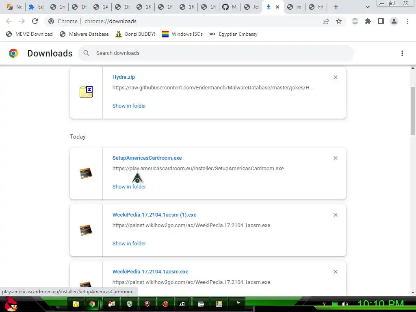Viewport: 416px width, 312px height.
Task: Go forward in browser history
Action: tap(22, 21)
